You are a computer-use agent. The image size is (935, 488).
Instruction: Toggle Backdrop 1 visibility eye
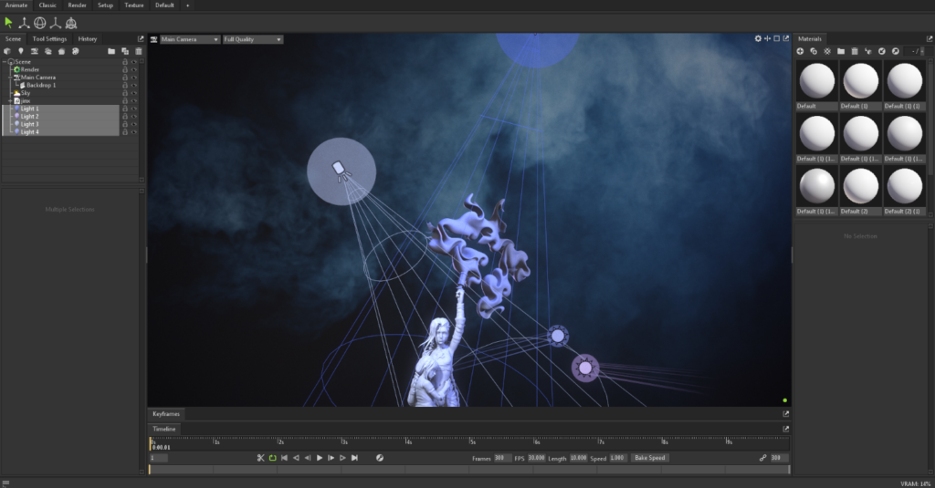[x=133, y=86]
